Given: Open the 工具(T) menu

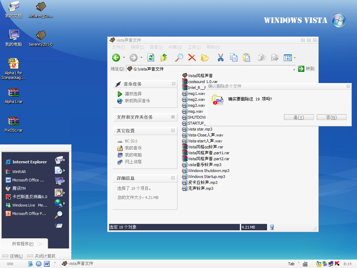Looking at the screenshot, I should [194, 47].
